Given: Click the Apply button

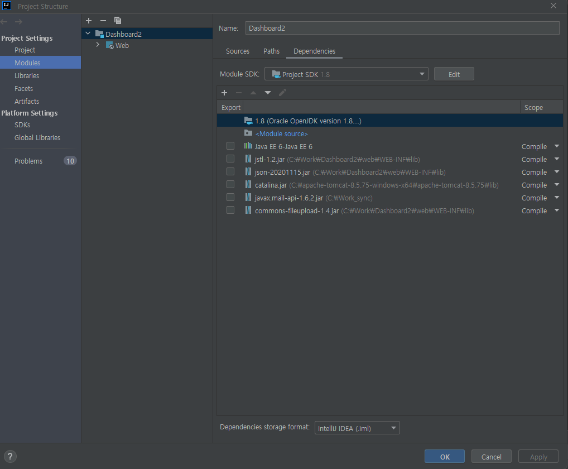Looking at the screenshot, I should click(x=538, y=457).
